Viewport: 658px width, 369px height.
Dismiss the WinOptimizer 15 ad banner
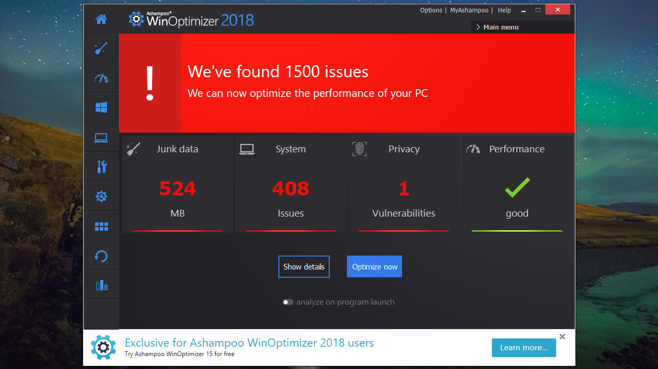point(562,337)
